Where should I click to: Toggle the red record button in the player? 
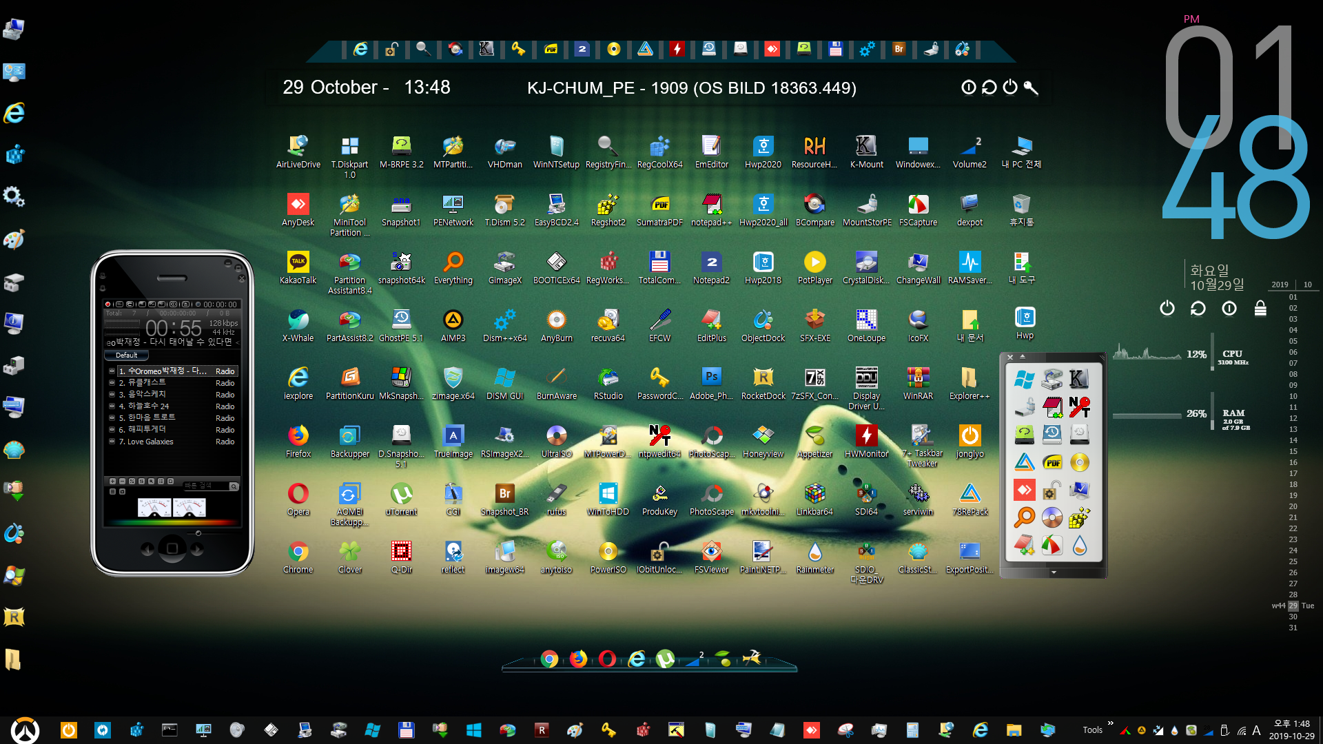coord(107,304)
